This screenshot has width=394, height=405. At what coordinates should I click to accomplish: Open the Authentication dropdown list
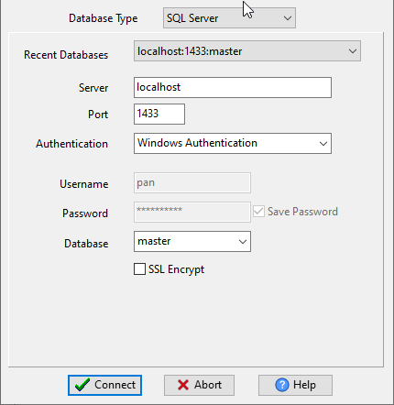click(233, 143)
